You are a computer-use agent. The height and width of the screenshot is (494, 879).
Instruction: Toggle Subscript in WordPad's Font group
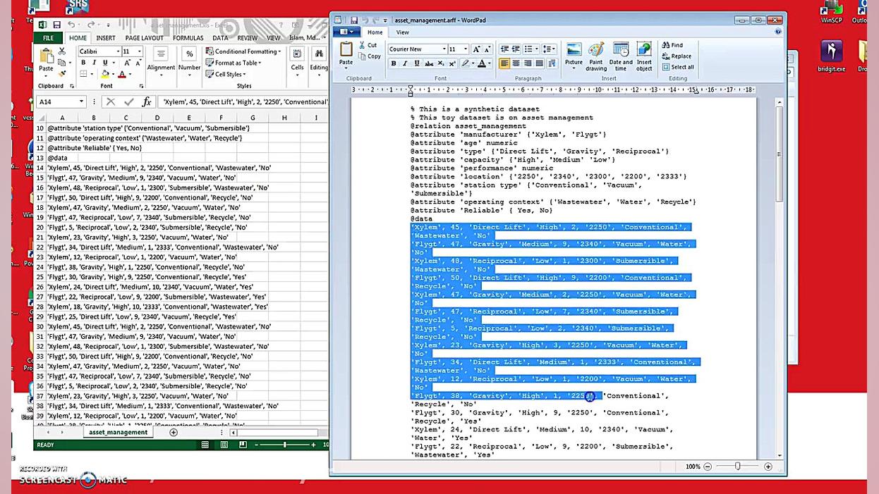tap(440, 63)
